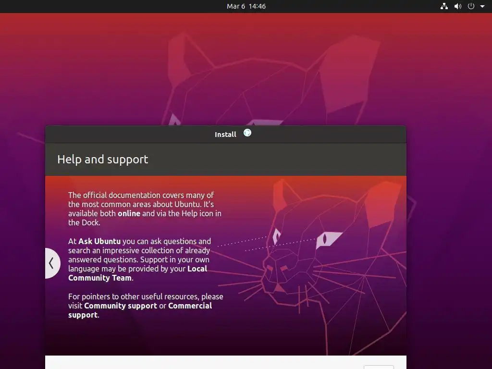
Task: Click the 'Help and support' heading
Action: [103, 160]
